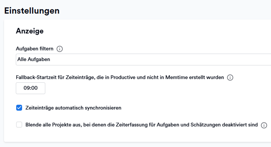The image size is (271, 147).
Task: Enable Blende alle Projekte aus checkbox
Action: pos(19,125)
